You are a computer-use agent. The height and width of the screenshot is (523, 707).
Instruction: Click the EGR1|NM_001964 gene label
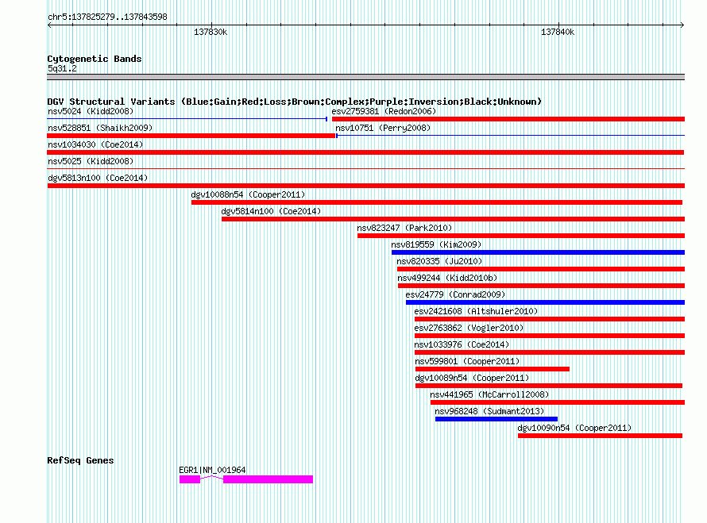click(x=212, y=470)
